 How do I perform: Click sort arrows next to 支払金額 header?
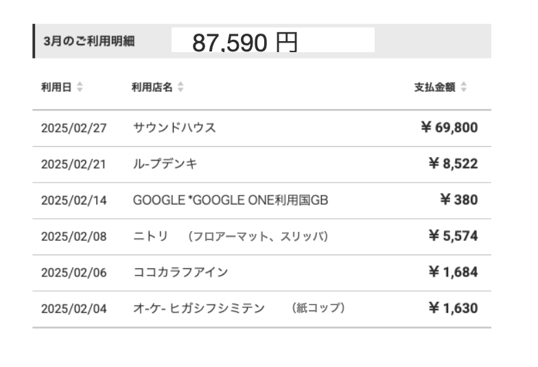[464, 87]
